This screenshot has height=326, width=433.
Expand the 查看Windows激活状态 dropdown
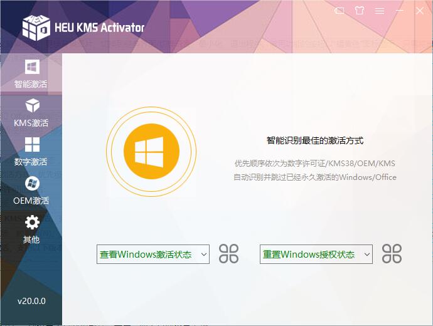(153, 254)
